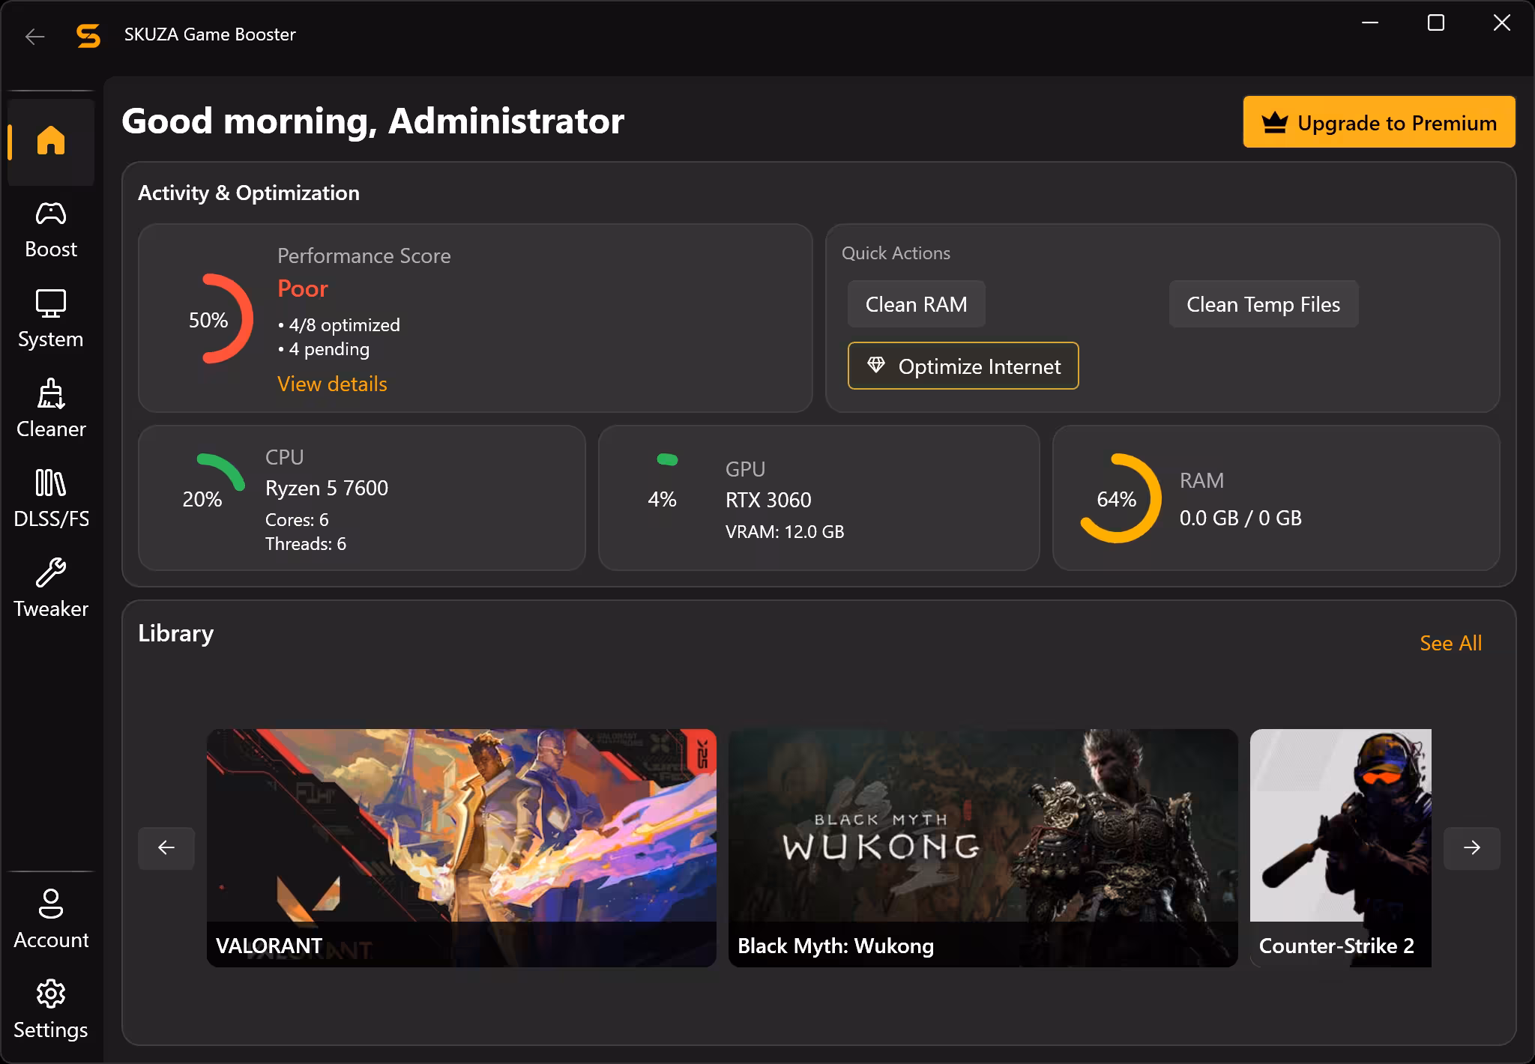Click the diamond icon on Optimize Internet

point(875,365)
